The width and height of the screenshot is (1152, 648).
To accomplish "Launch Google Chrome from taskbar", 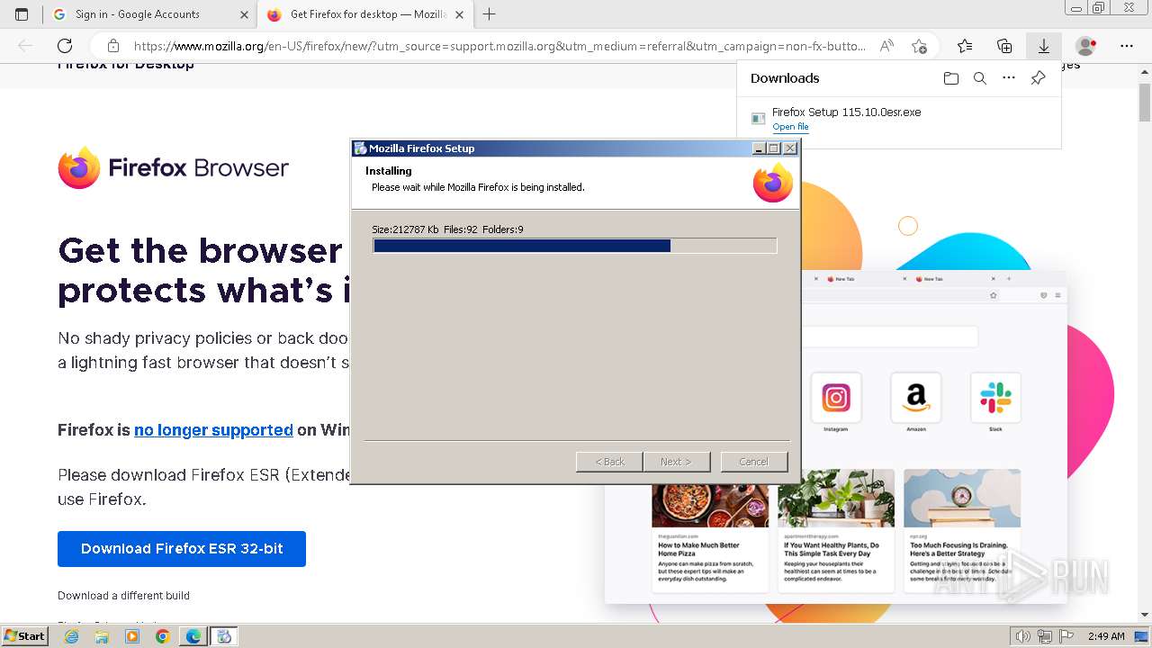I will click(163, 636).
